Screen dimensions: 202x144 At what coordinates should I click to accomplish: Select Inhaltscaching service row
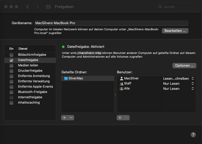(30, 103)
